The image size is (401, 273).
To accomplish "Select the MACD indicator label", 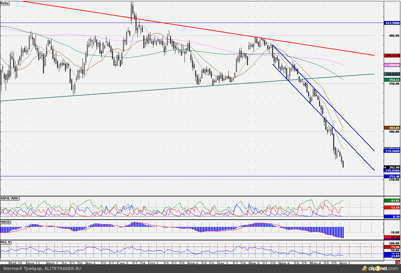I will [5, 222].
